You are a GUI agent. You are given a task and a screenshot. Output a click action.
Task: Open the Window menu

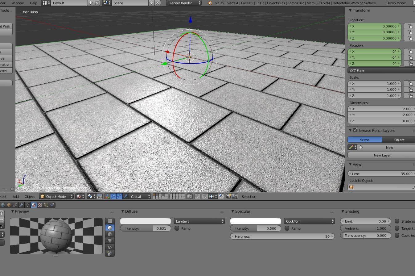(18, 3)
